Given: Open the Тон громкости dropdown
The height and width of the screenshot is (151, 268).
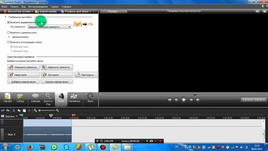Looking at the screenshot, I should [x=49, y=27].
